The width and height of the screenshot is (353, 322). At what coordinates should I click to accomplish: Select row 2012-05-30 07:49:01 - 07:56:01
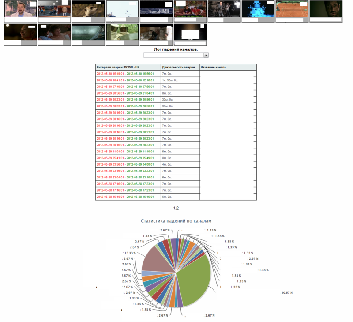tap(176, 87)
